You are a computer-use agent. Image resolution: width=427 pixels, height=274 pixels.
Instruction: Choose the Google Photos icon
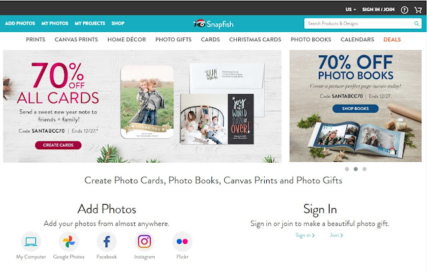tap(69, 241)
